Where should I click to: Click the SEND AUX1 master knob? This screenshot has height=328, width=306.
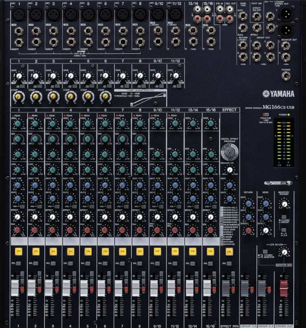click(266, 204)
